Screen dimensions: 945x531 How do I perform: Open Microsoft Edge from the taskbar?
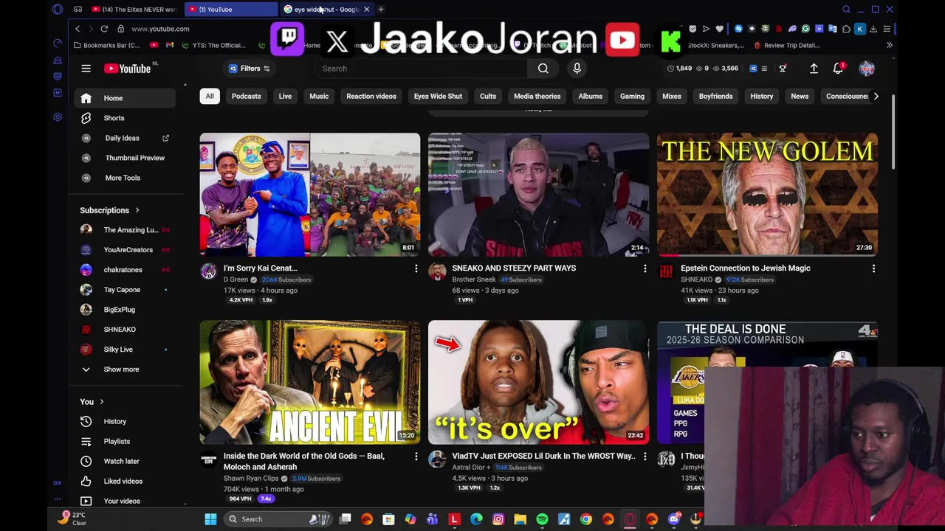pos(476,519)
